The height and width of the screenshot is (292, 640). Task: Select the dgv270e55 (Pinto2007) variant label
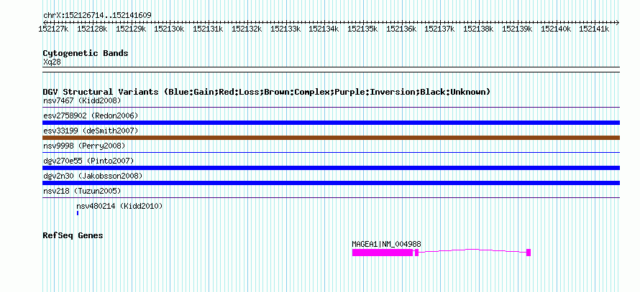(88, 161)
